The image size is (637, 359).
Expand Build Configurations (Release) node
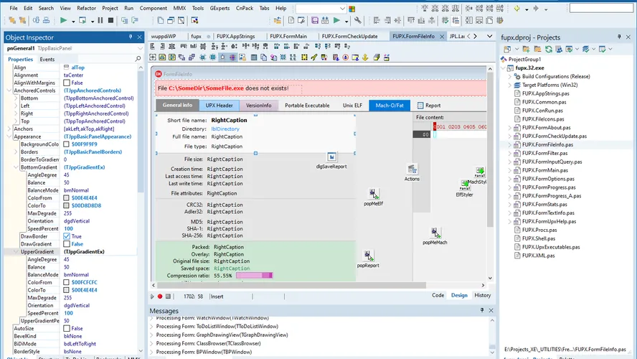516,76
